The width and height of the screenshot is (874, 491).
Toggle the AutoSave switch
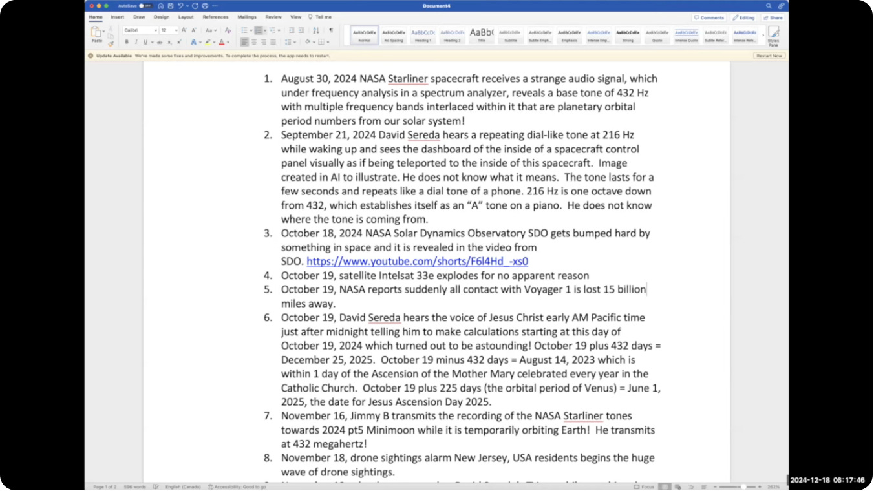(145, 6)
